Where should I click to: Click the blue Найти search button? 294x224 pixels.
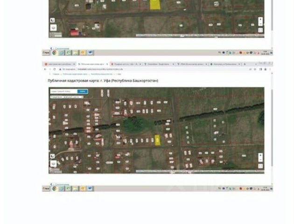pyautogui.click(x=83, y=91)
